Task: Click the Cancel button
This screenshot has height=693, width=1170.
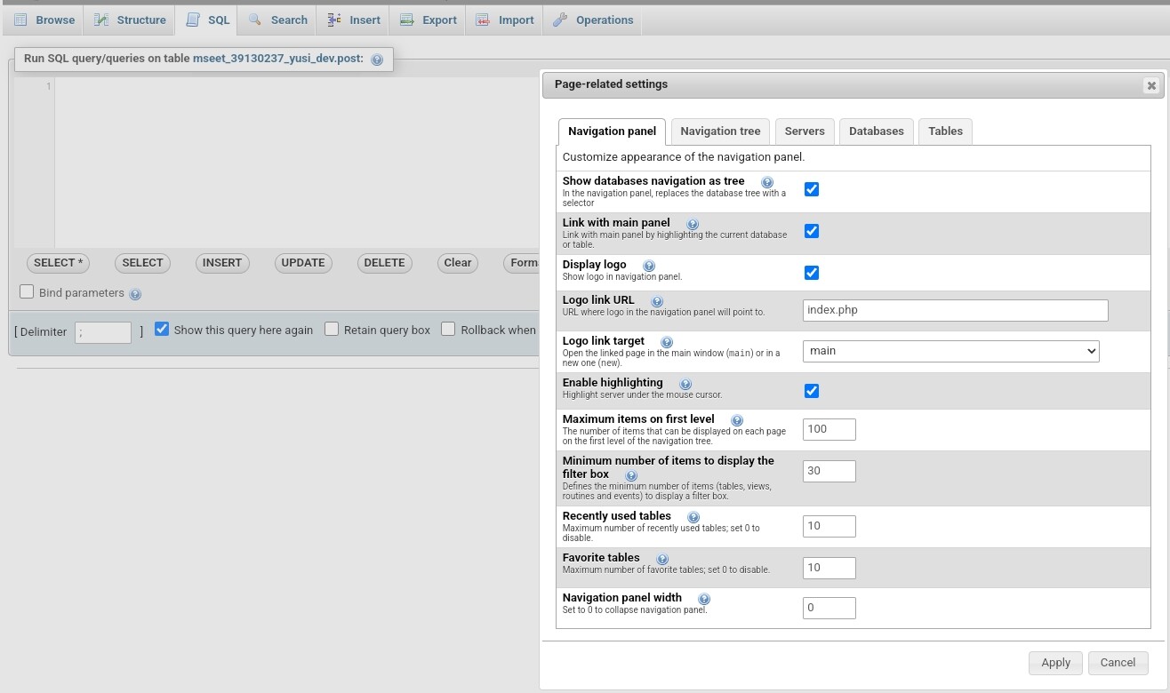Action: [x=1118, y=663]
